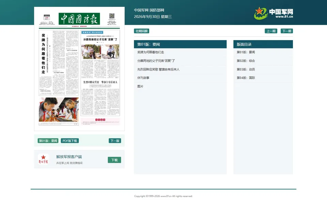Click the students photo on newspaper page
The height and width of the screenshot is (204, 327).
click(59, 110)
